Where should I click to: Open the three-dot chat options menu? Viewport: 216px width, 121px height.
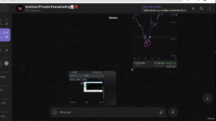coord(210,8)
